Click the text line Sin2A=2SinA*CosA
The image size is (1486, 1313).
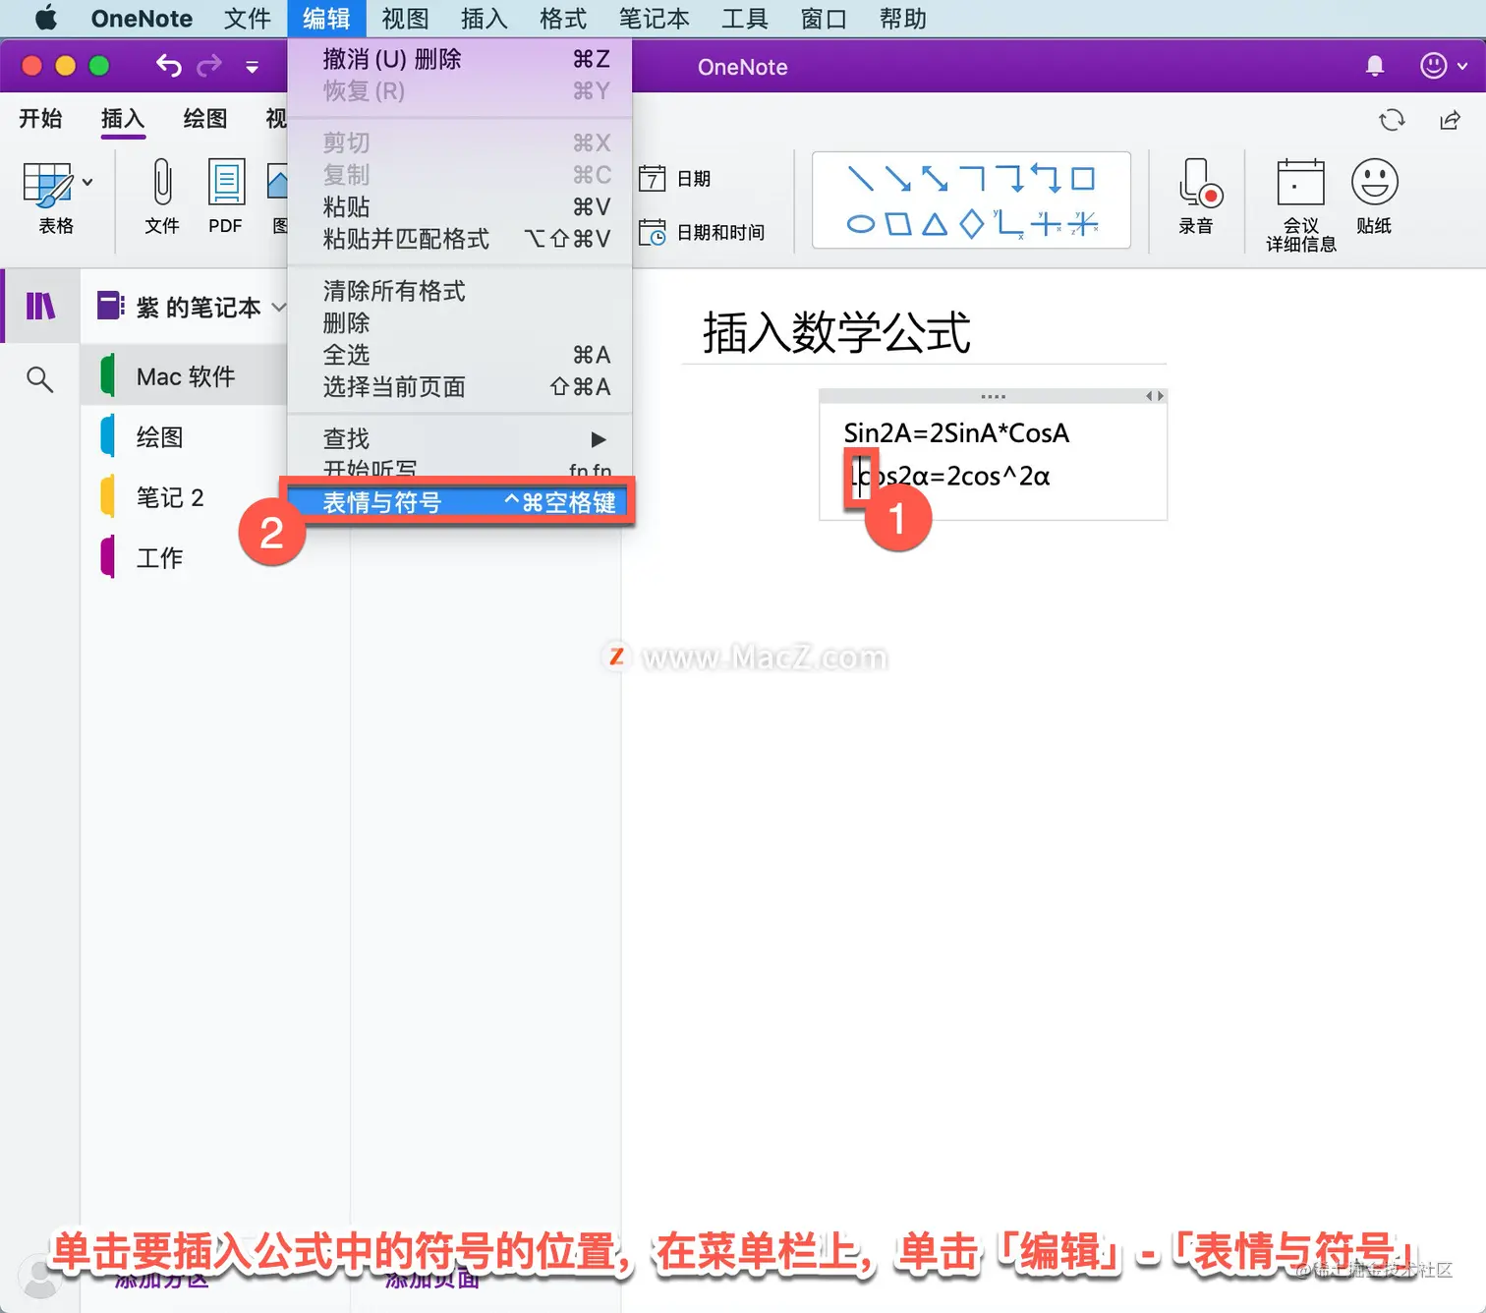[956, 433]
